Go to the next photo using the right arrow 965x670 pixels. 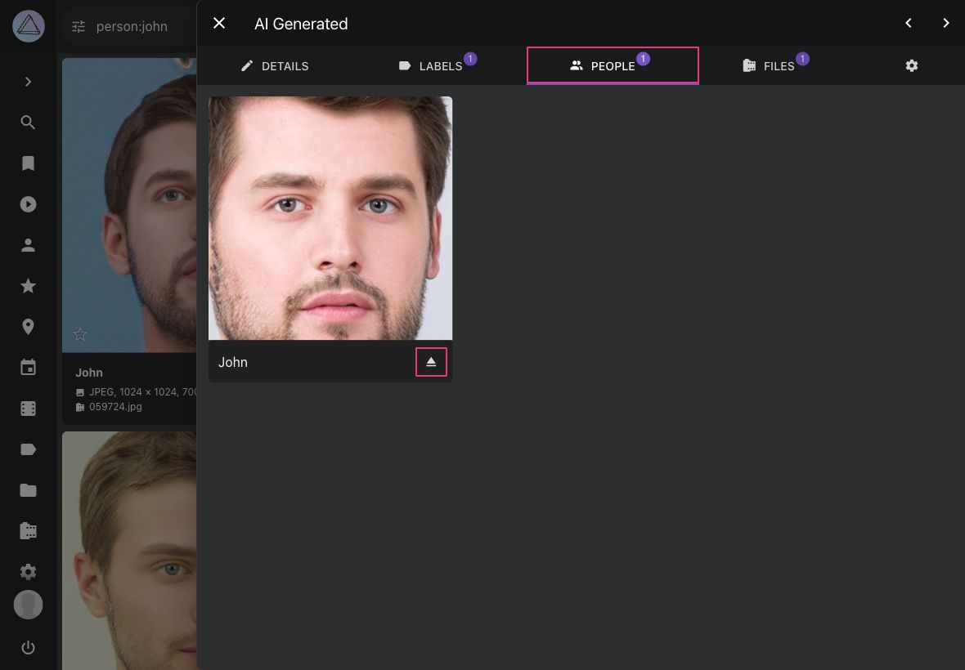(x=946, y=23)
